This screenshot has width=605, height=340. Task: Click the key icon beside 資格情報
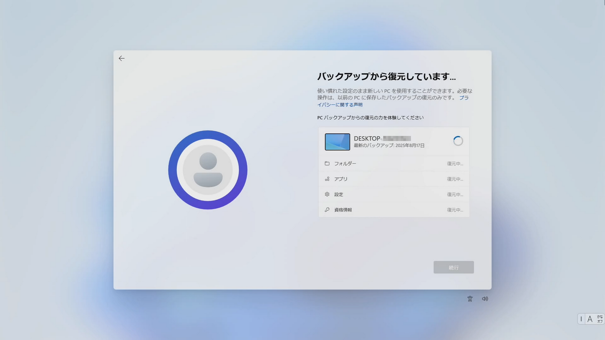click(x=327, y=209)
